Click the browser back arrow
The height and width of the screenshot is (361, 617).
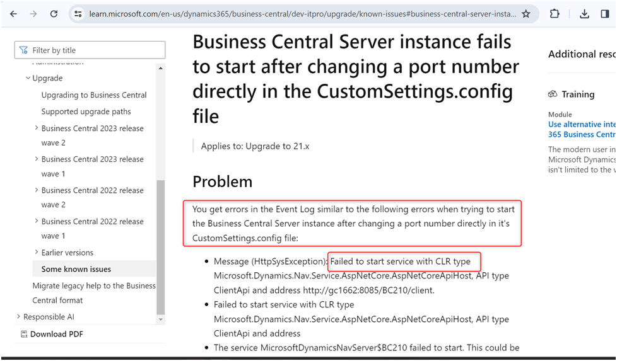click(13, 14)
